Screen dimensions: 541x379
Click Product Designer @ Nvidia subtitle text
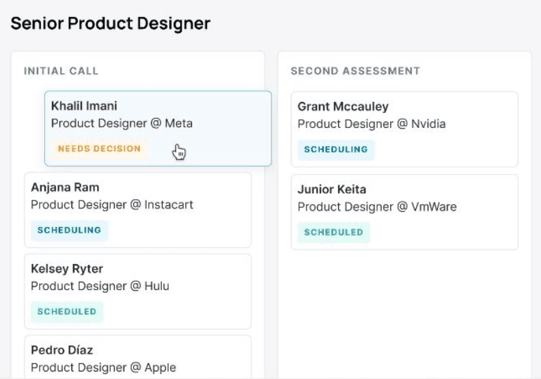(372, 124)
